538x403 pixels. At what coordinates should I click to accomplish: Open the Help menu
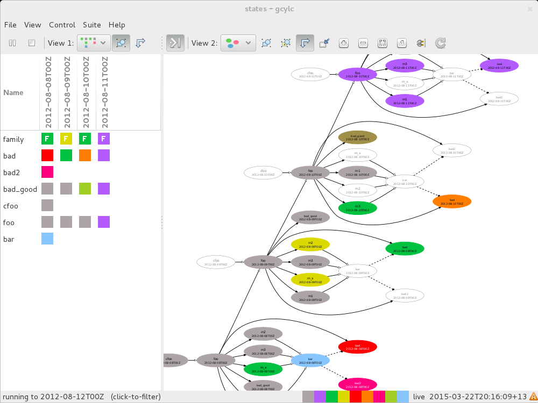point(117,25)
